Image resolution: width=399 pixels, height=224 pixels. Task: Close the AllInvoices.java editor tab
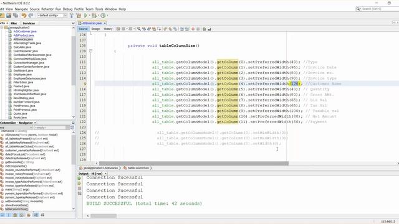click(105, 23)
